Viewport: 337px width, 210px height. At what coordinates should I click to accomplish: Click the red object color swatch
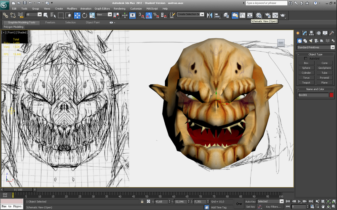click(x=332, y=95)
